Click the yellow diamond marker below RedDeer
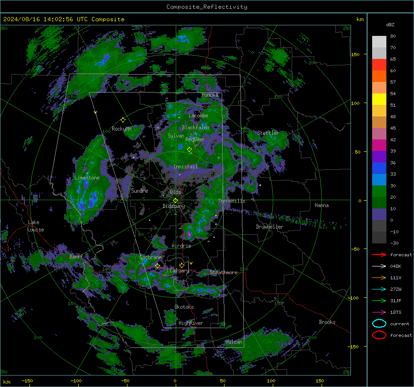The height and width of the screenshot is (387, 414). [189, 150]
